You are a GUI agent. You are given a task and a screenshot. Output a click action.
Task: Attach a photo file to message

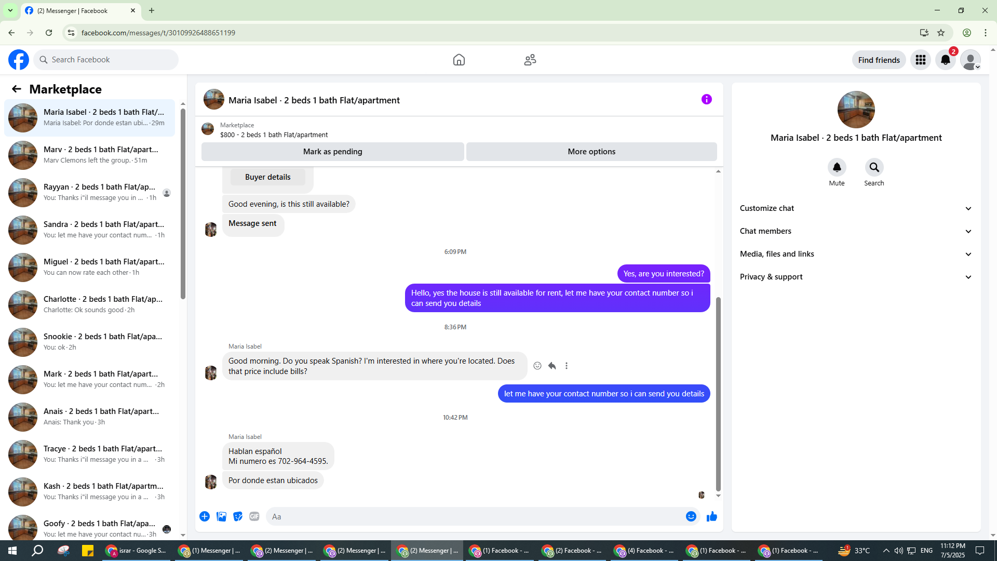click(x=221, y=516)
